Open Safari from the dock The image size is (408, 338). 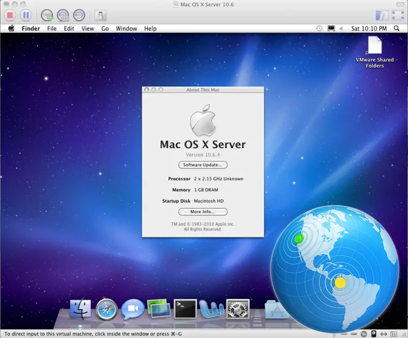106,309
